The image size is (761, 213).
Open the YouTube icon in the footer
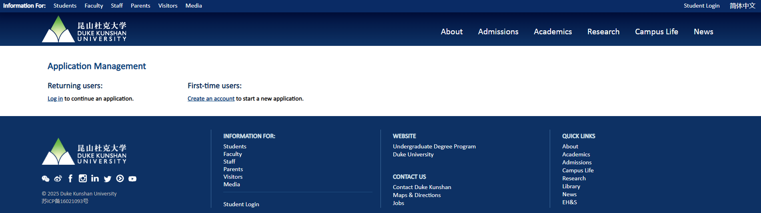(x=132, y=179)
